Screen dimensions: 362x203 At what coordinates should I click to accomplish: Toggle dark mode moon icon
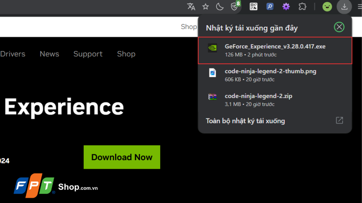tap(219, 7)
